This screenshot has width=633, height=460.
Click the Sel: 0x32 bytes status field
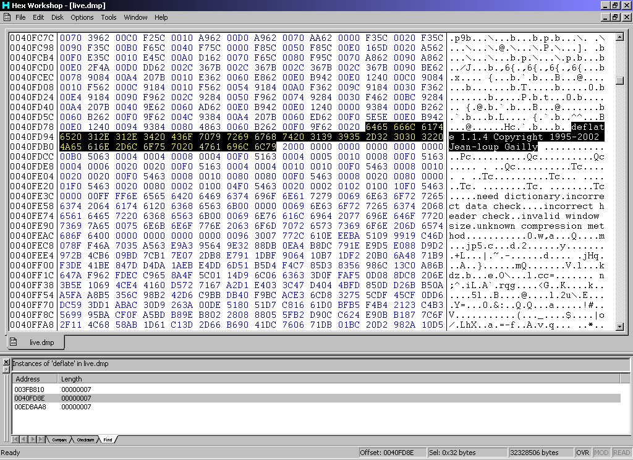pyautogui.click(x=467, y=453)
